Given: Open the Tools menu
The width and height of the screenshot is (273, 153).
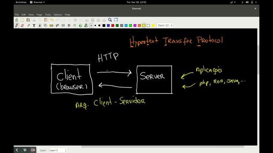Looking at the screenshot, I should point(48,15).
